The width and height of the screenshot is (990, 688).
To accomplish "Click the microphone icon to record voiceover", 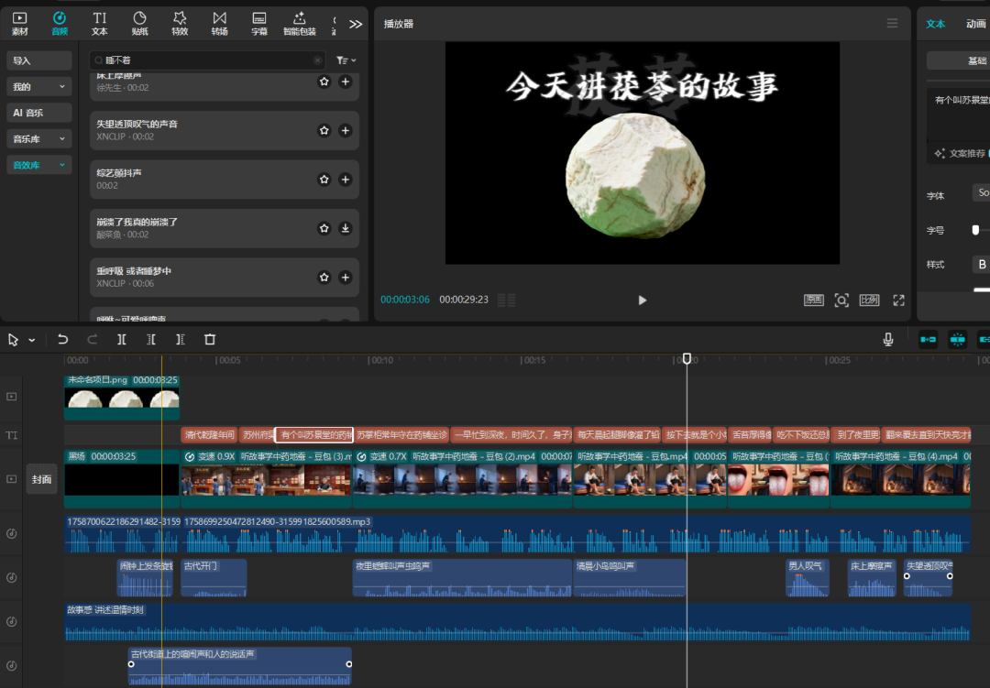I will (x=886, y=339).
